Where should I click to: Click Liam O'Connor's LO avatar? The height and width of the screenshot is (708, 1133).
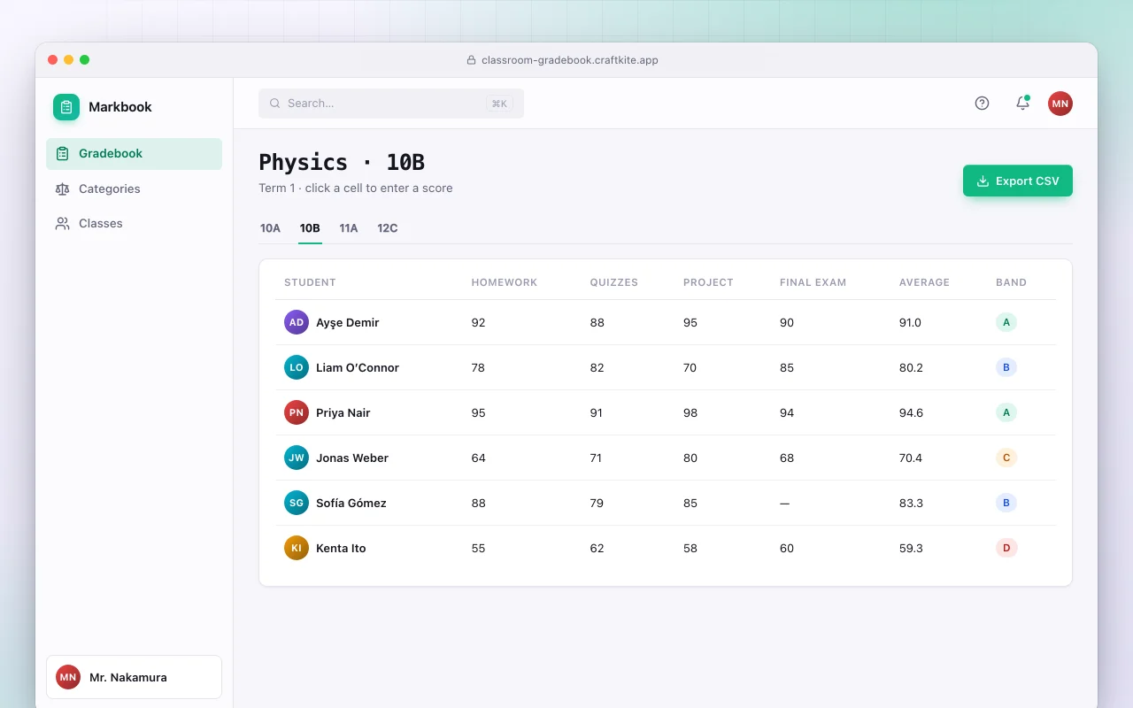297,367
